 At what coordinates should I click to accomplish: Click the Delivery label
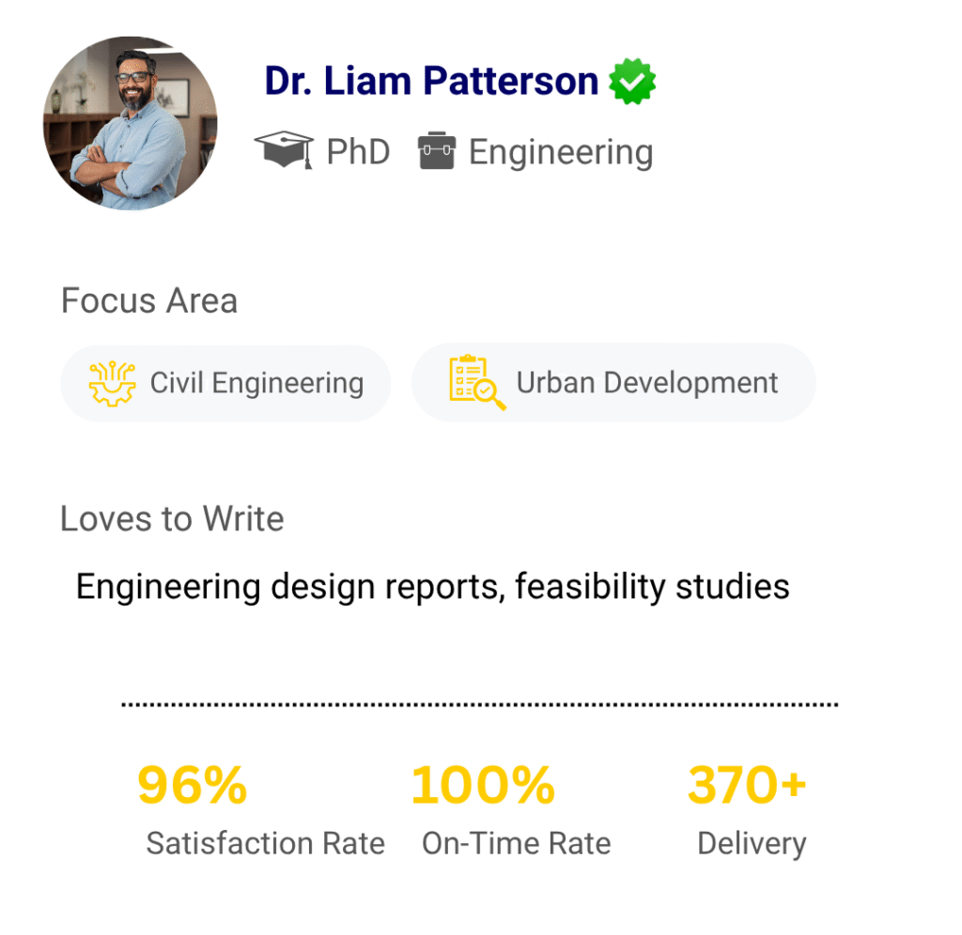pyautogui.click(x=752, y=843)
